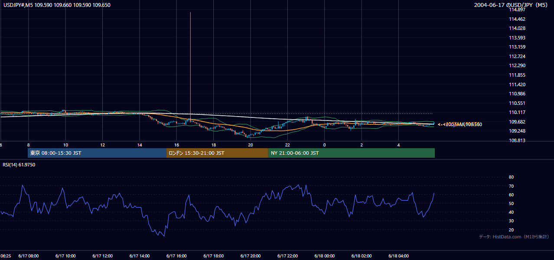The image size is (554, 260).
Task: Click the 6/17 20:00 bottom time label
Action: (251, 256)
